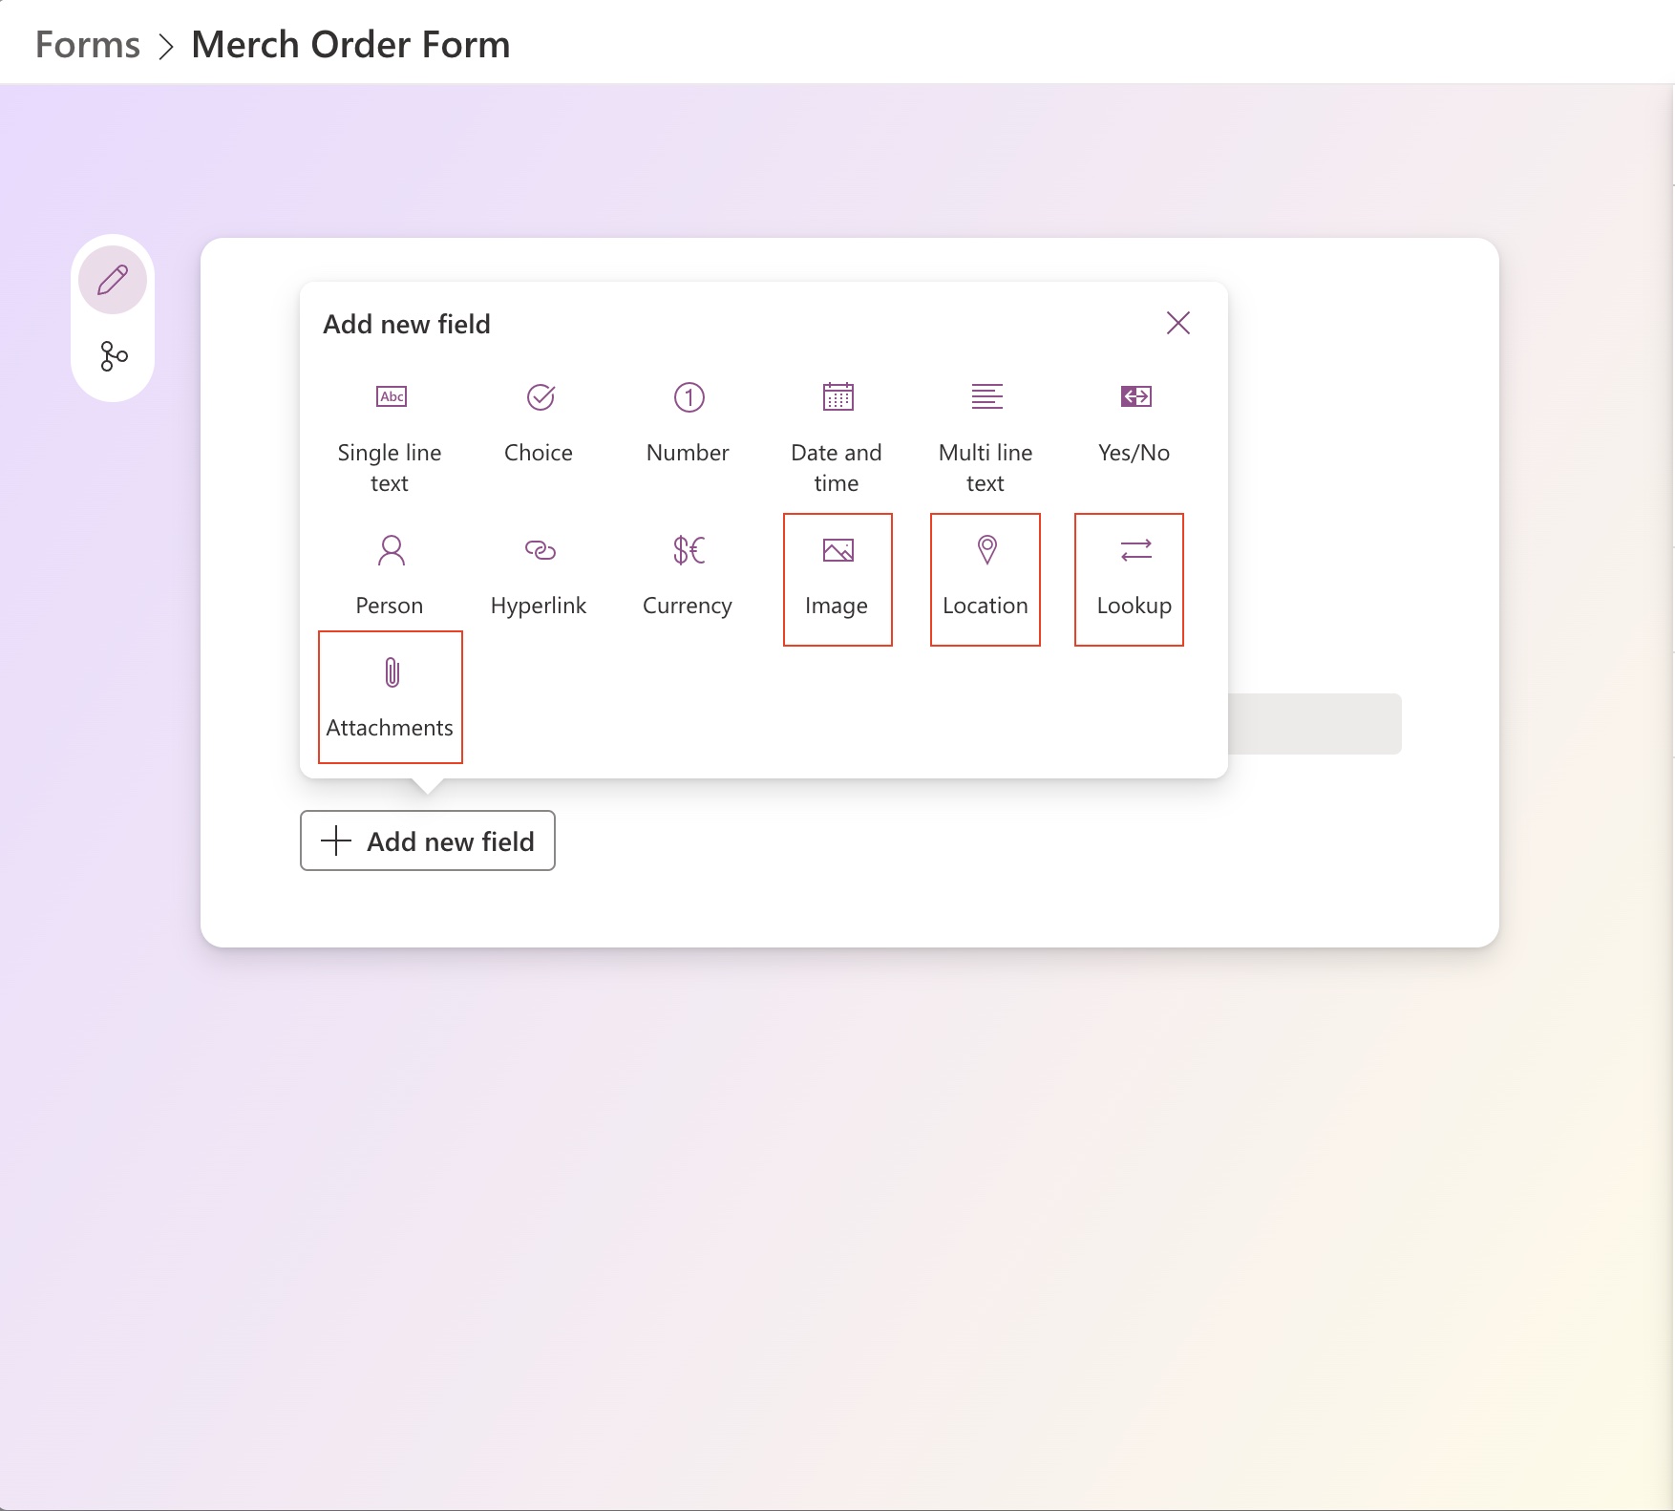Add an Image field
Screen dimensions: 1675x1511
(x=837, y=579)
